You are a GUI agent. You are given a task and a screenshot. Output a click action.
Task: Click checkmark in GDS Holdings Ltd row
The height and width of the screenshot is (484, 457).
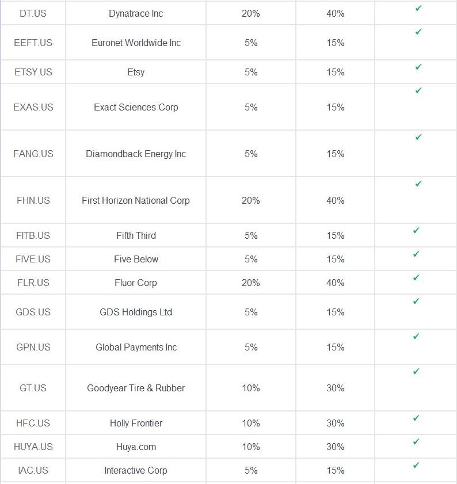416,301
